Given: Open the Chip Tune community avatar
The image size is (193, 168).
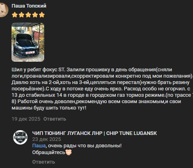Looking at the screenshot, I should coord(20,137).
